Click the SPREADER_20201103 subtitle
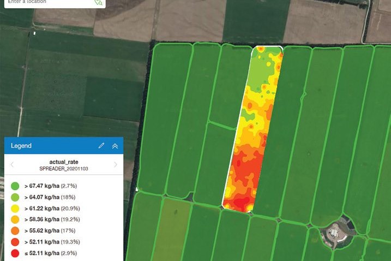Viewport: 391px width, 261px height. (64, 169)
